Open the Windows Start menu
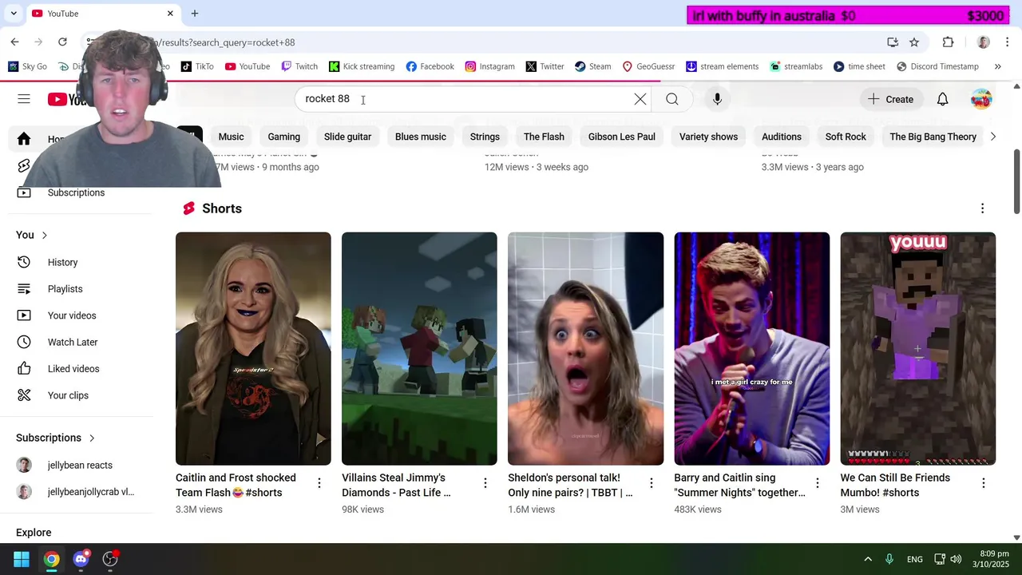The height and width of the screenshot is (575, 1022). [22, 559]
